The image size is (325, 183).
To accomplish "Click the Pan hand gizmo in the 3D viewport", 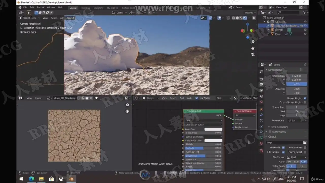I will click(253, 48).
